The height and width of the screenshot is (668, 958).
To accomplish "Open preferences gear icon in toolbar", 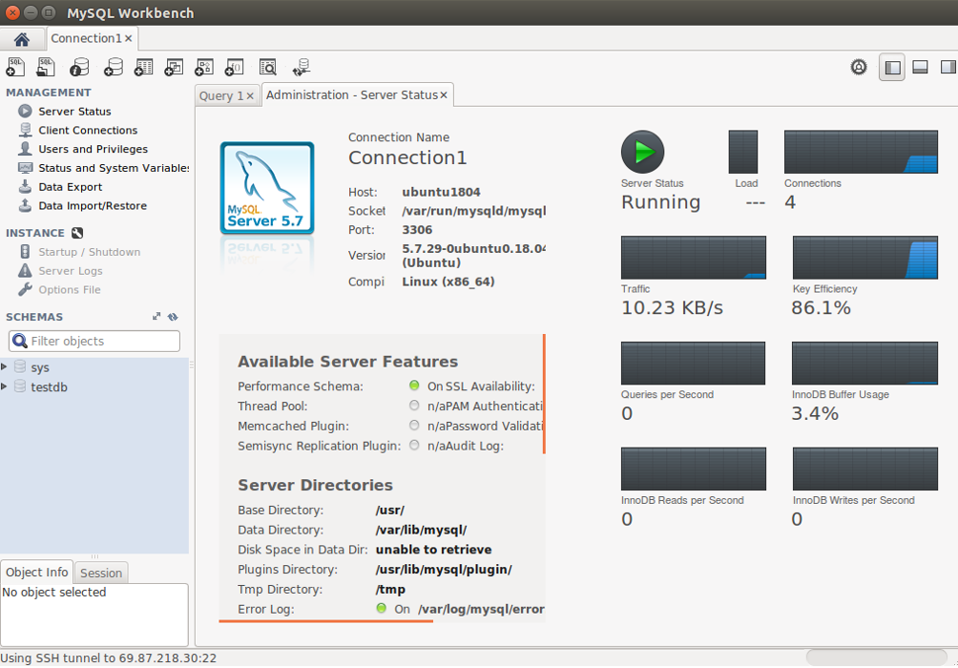I will (x=859, y=67).
